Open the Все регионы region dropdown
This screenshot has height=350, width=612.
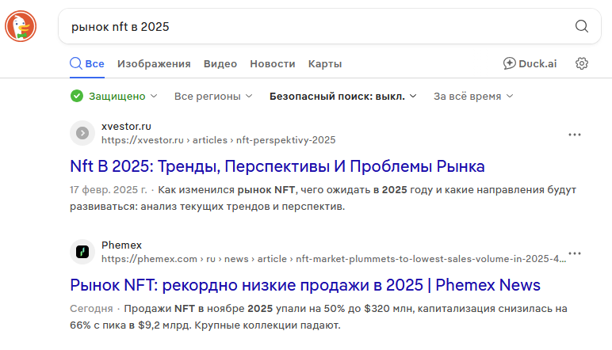(213, 96)
